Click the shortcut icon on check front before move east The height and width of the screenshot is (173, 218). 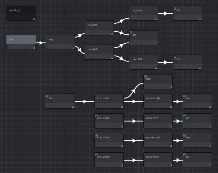tap(96, 116)
